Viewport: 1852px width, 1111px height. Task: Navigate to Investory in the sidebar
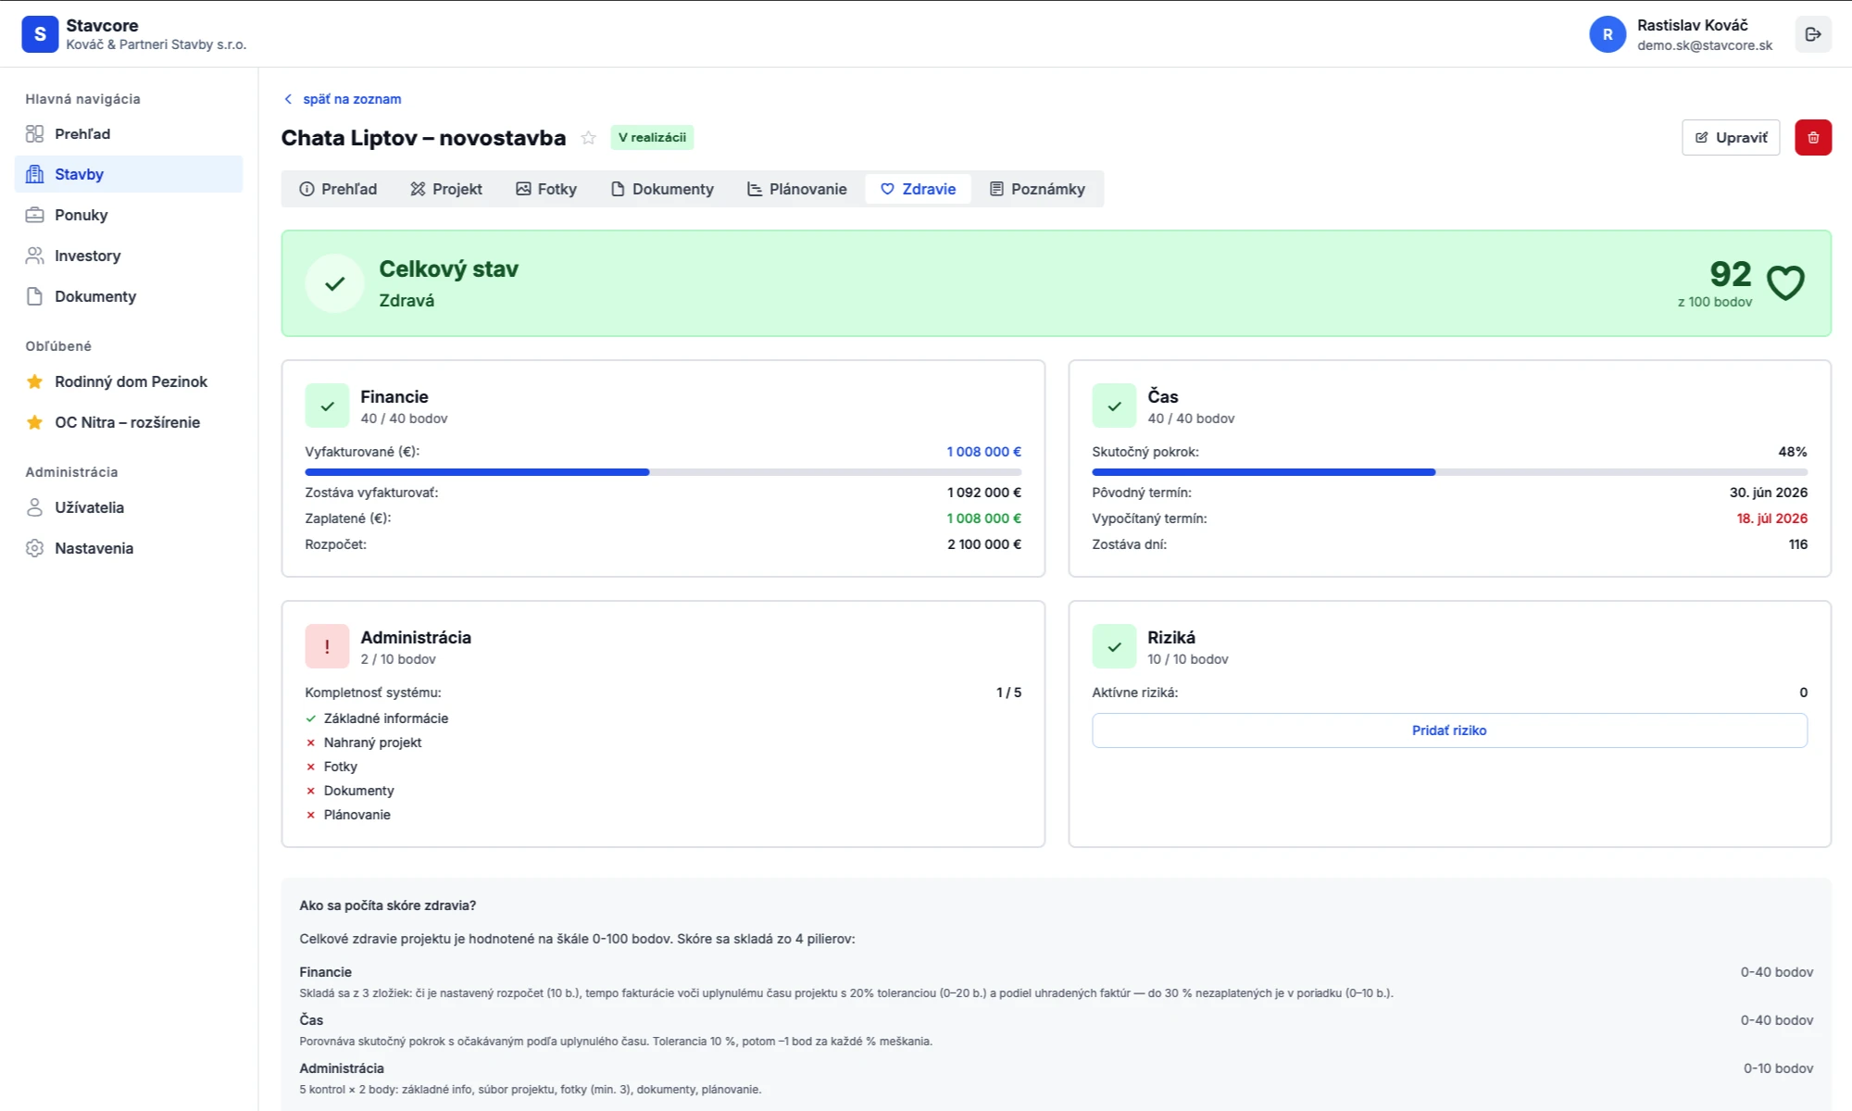click(x=87, y=256)
